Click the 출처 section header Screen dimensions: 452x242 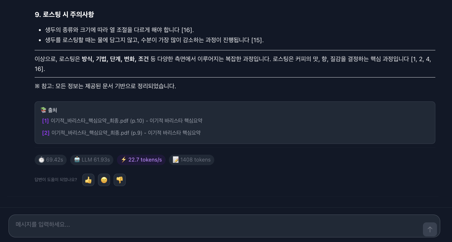pyautogui.click(x=52, y=110)
